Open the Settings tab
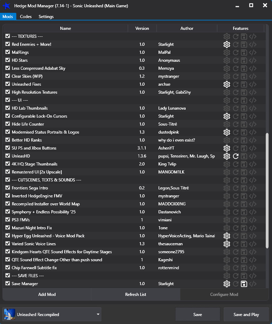The height and width of the screenshot is (324, 272). [46, 17]
